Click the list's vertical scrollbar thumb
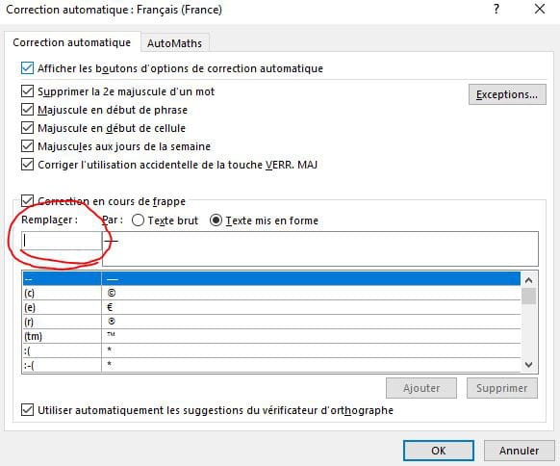Screen dimensions: 560x466 click(529, 297)
